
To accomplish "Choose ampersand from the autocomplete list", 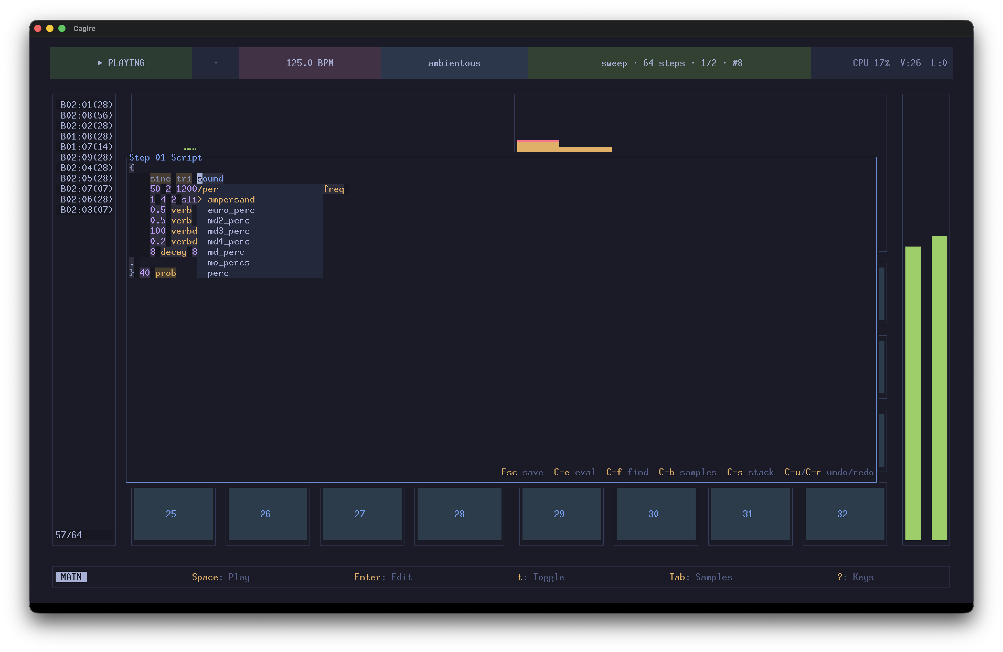I will pos(231,199).
